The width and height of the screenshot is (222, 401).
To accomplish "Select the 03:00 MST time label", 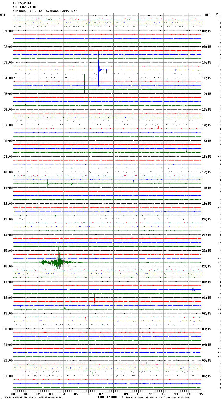I will (x=8, y=62).
